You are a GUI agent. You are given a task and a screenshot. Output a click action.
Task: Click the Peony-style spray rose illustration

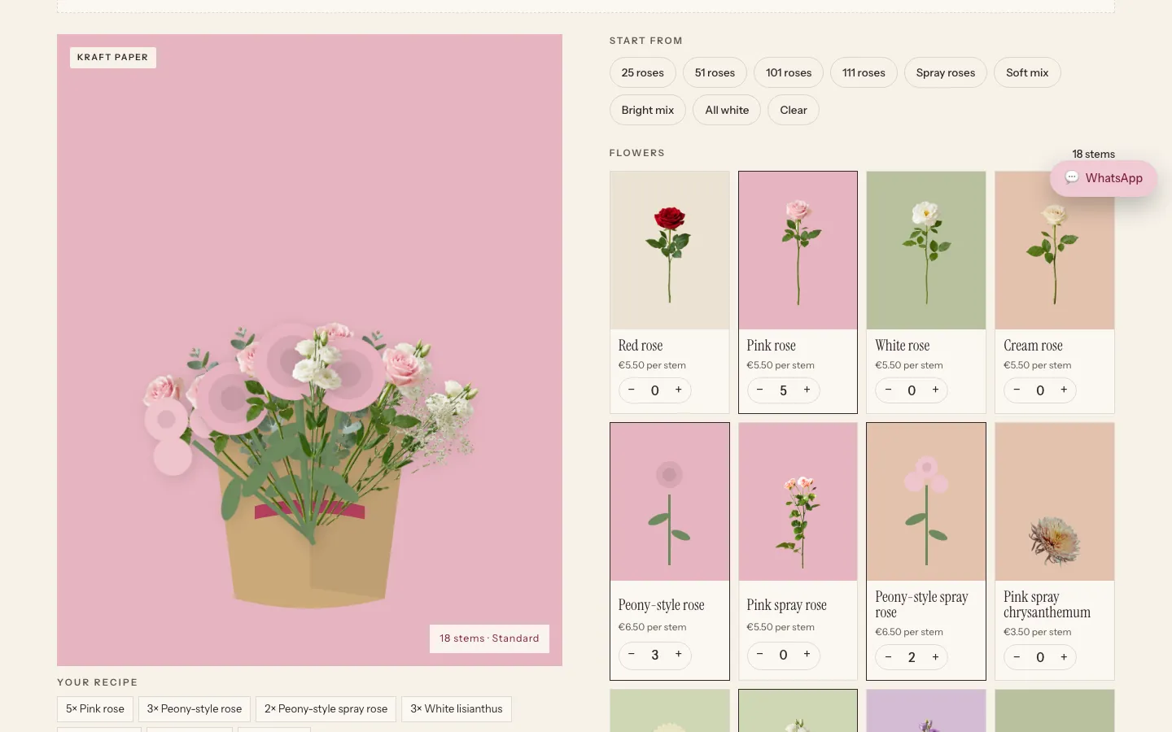pyautogui.click(x=926, y=502)
